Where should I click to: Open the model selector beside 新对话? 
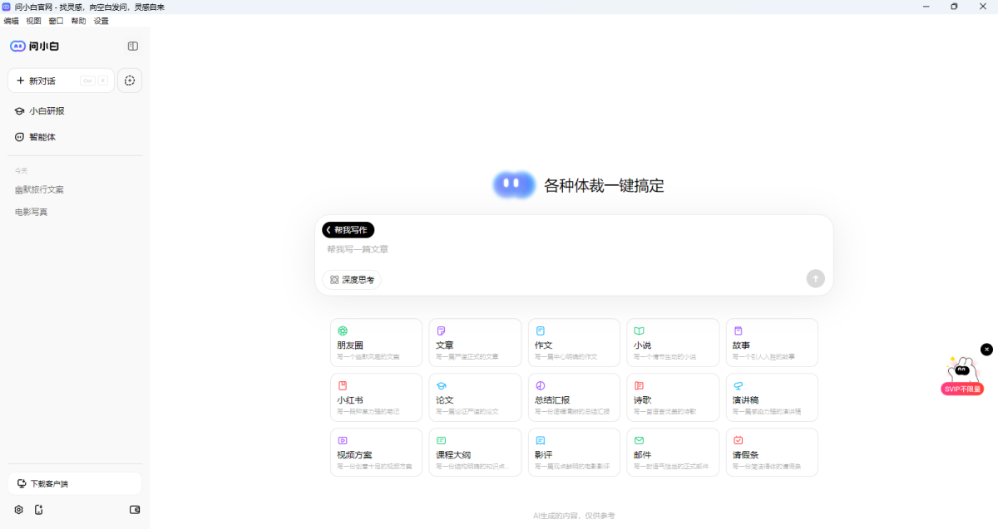click(130, 80)
